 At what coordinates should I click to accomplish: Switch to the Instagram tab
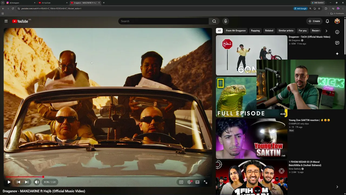pos(21,3)
